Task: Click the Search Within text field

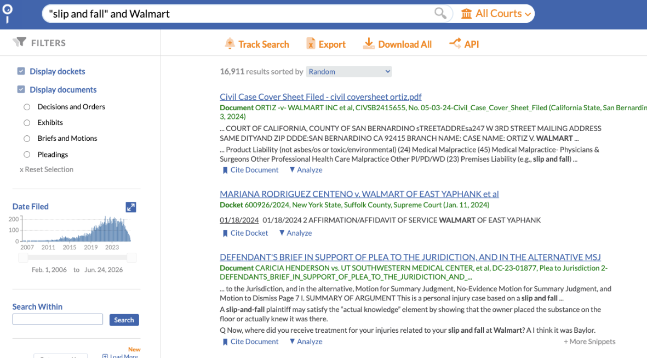Action: tap(58, 319)
